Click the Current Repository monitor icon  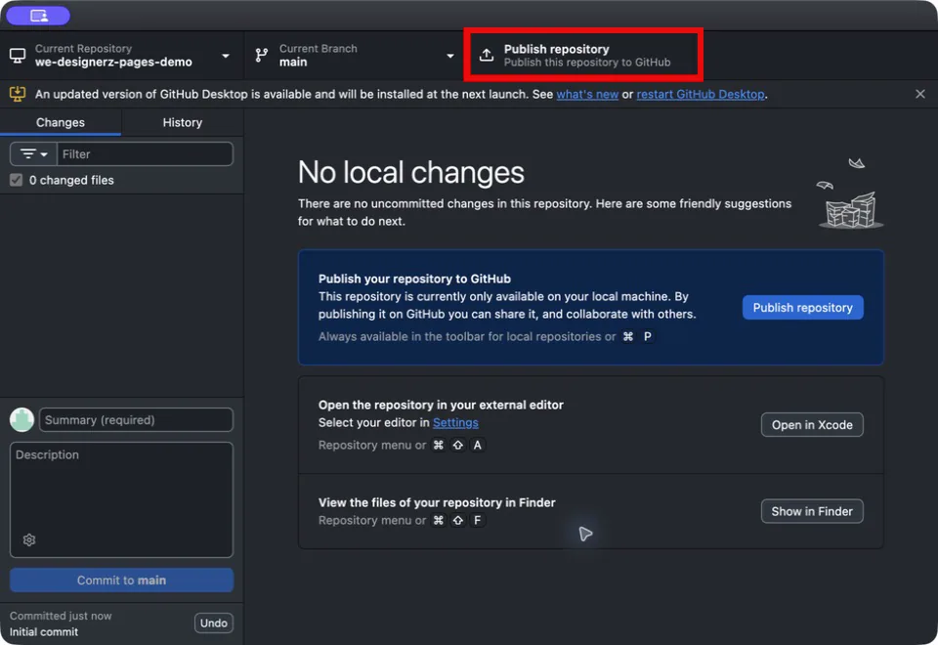pos(18,56)
